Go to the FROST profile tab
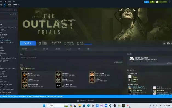Screen dimensions: 172x108 point(16,5)
